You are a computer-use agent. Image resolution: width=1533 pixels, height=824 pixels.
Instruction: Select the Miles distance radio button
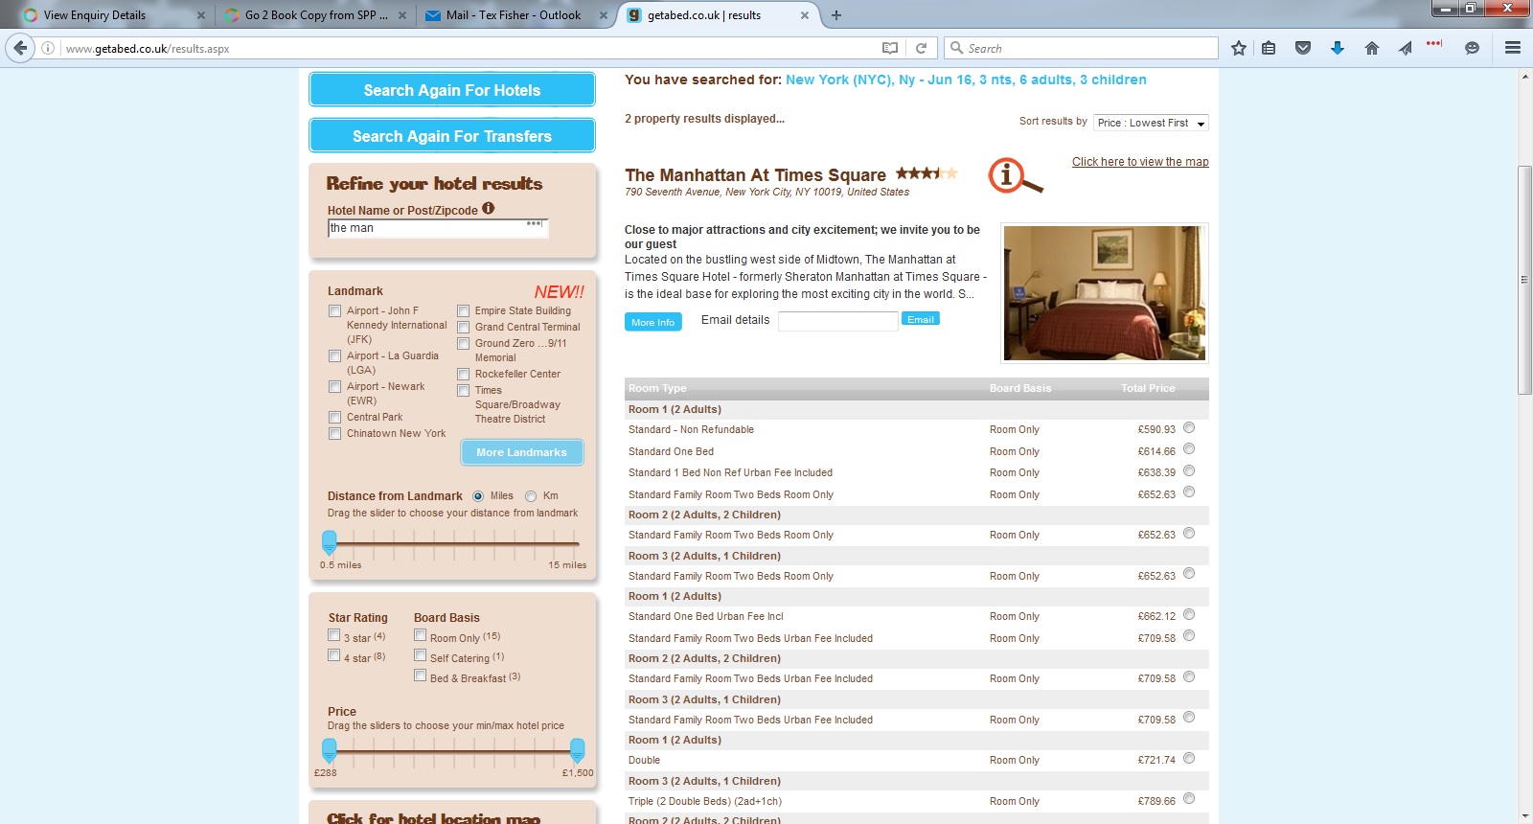tap(478, 496)
